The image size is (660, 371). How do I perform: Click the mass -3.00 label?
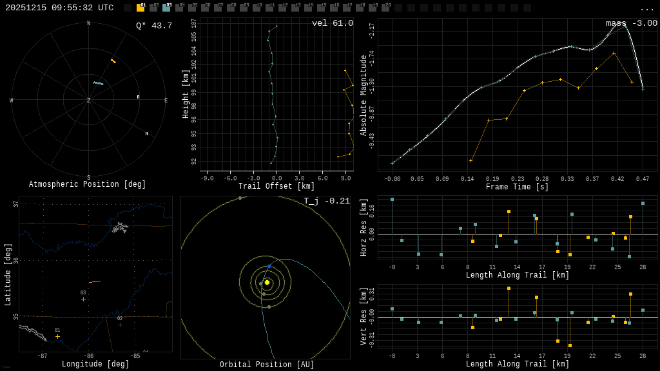click(x=632, y=23)
